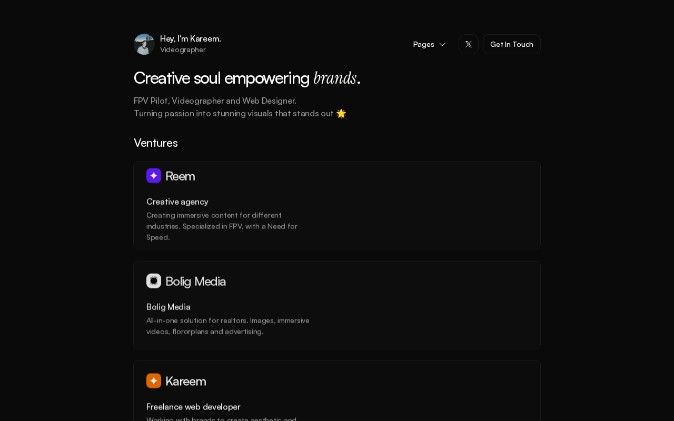Click the purple Reem sparkle logo
The image size is (674, 421).
[x=154, y=176]
